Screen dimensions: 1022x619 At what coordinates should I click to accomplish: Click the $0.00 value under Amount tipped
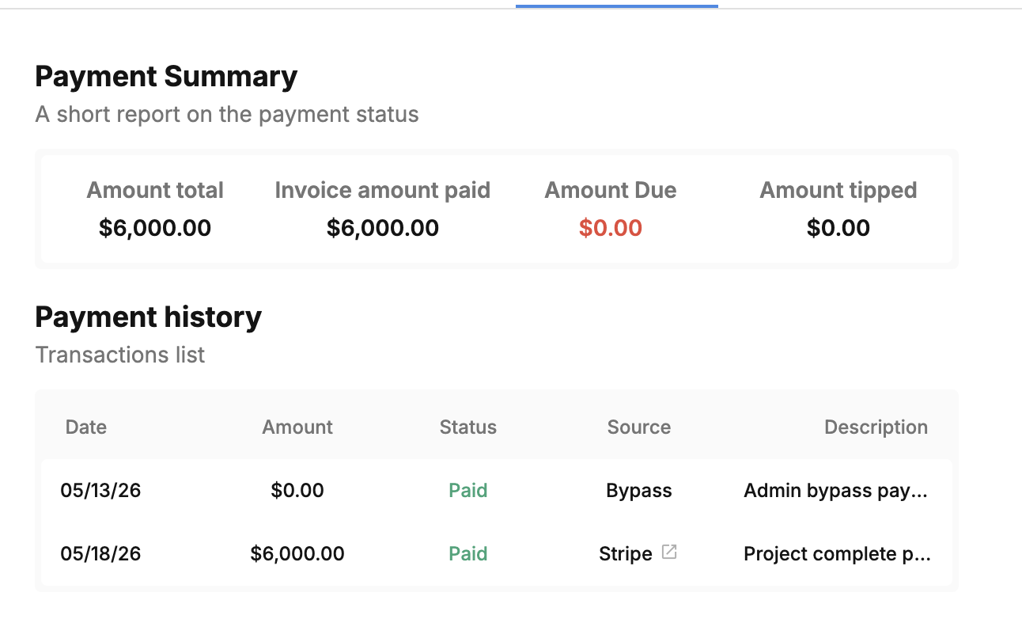tap(838, 229)
